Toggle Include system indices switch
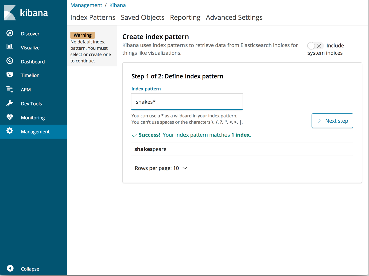The width and height of the screenshot is (369, 276). coord(315,46)
